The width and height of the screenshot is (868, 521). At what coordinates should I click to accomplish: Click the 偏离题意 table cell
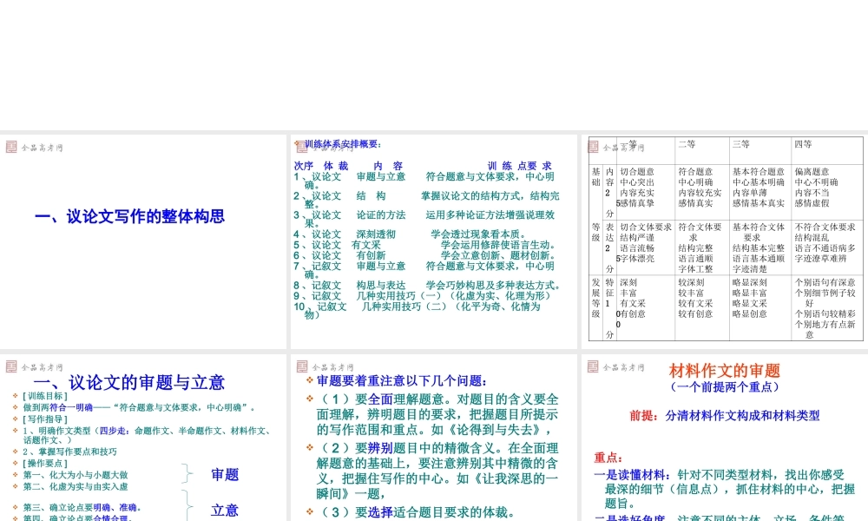click(x=812, y=172)
